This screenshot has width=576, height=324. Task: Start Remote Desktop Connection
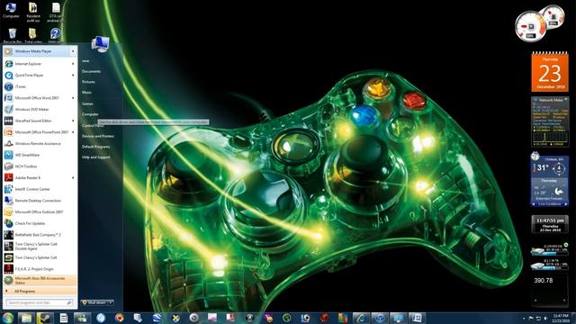pos(40,201)
